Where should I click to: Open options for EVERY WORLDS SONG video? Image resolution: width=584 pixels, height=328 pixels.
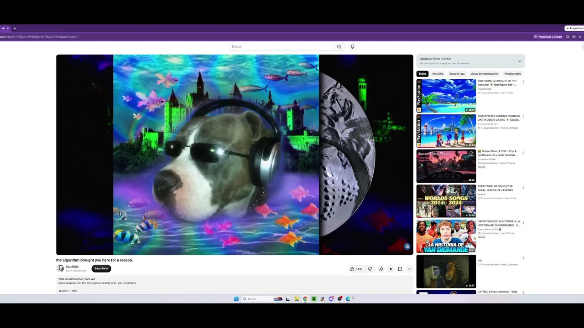[523, 187]
